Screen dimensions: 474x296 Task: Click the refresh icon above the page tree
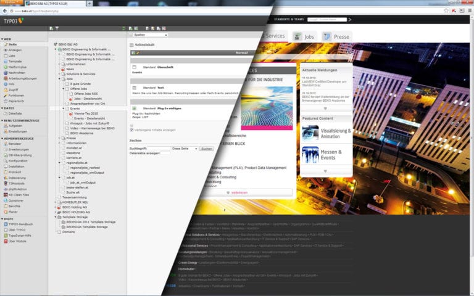pyautogui.click(x=123, y=28)
